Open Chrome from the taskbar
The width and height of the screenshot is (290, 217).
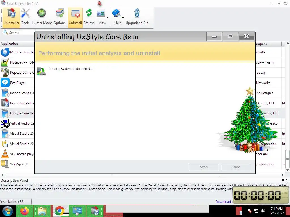coord(59,211)
